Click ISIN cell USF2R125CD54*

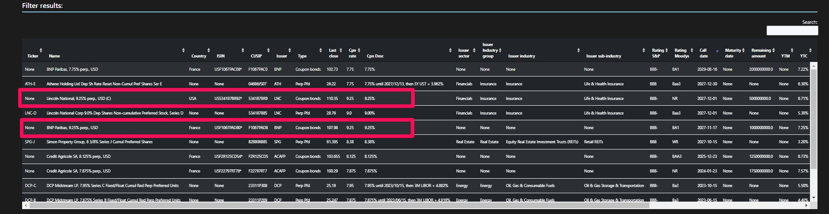(x=229, y=157)
